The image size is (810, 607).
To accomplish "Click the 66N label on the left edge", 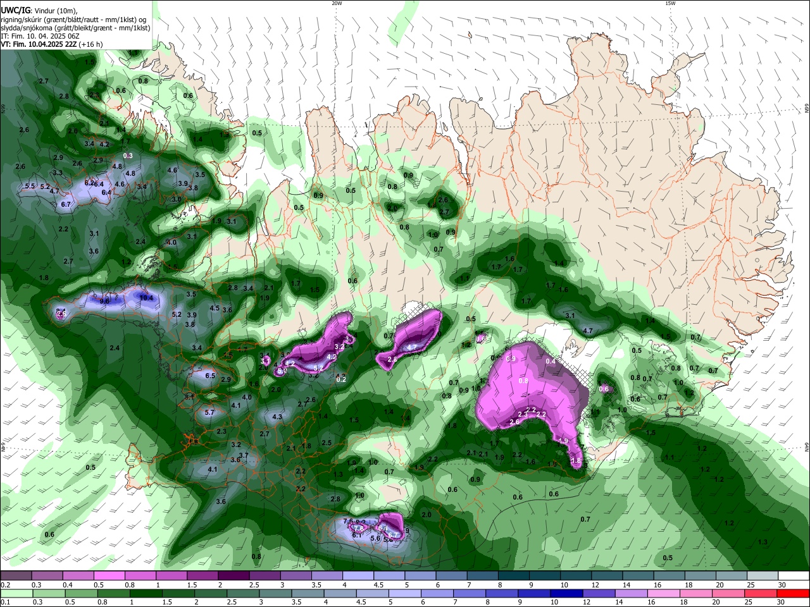I will [x=3, y=108].
